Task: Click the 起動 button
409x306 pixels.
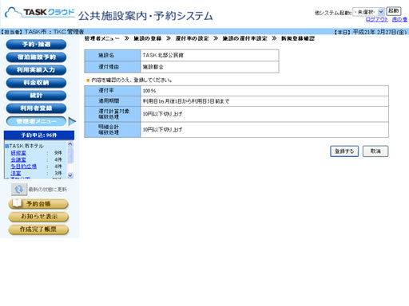Action: [393, 11]
